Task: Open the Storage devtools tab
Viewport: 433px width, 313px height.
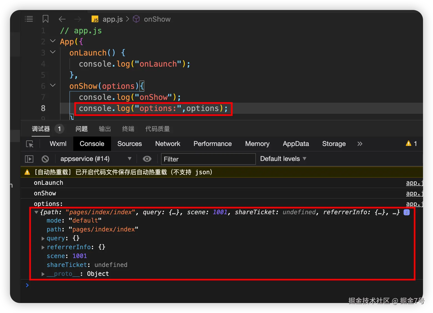Action: tap(334, 144)
